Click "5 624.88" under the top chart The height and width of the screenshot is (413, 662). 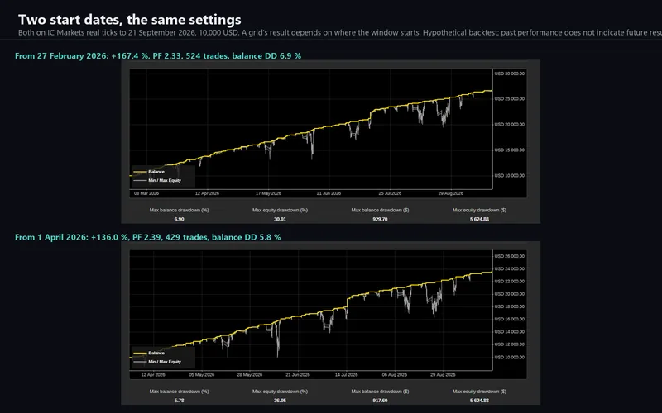tap(479, 219)
